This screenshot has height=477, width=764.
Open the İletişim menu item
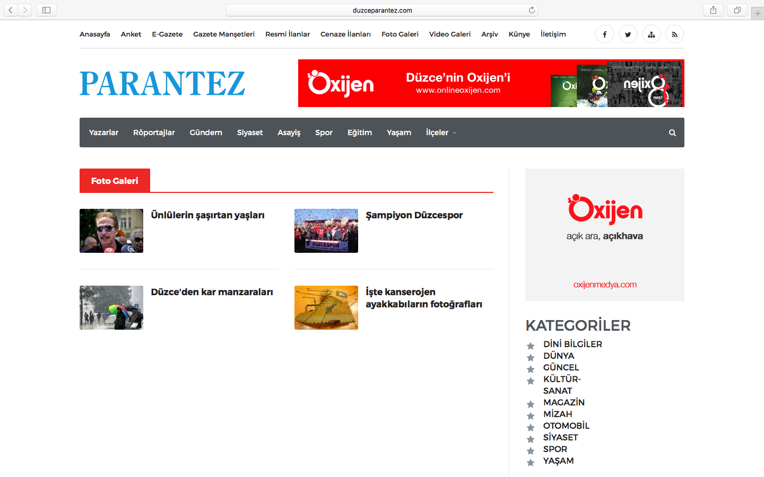pos(553,34)
